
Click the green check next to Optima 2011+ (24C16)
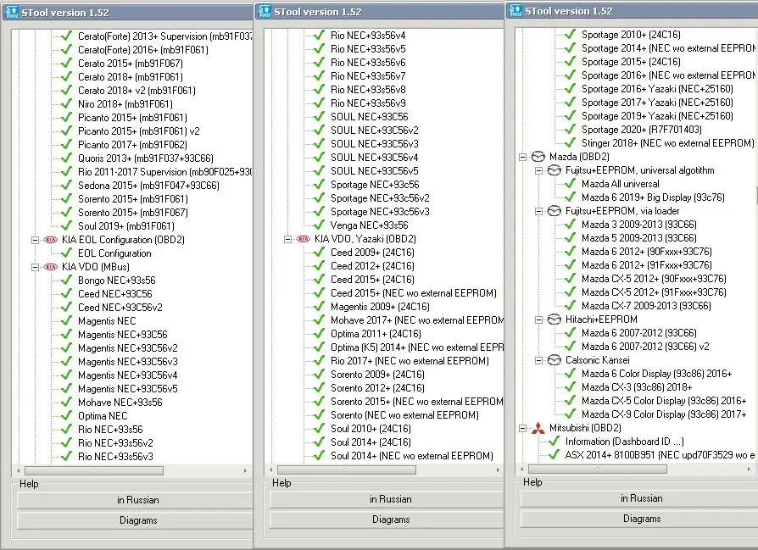pos(319,334)
